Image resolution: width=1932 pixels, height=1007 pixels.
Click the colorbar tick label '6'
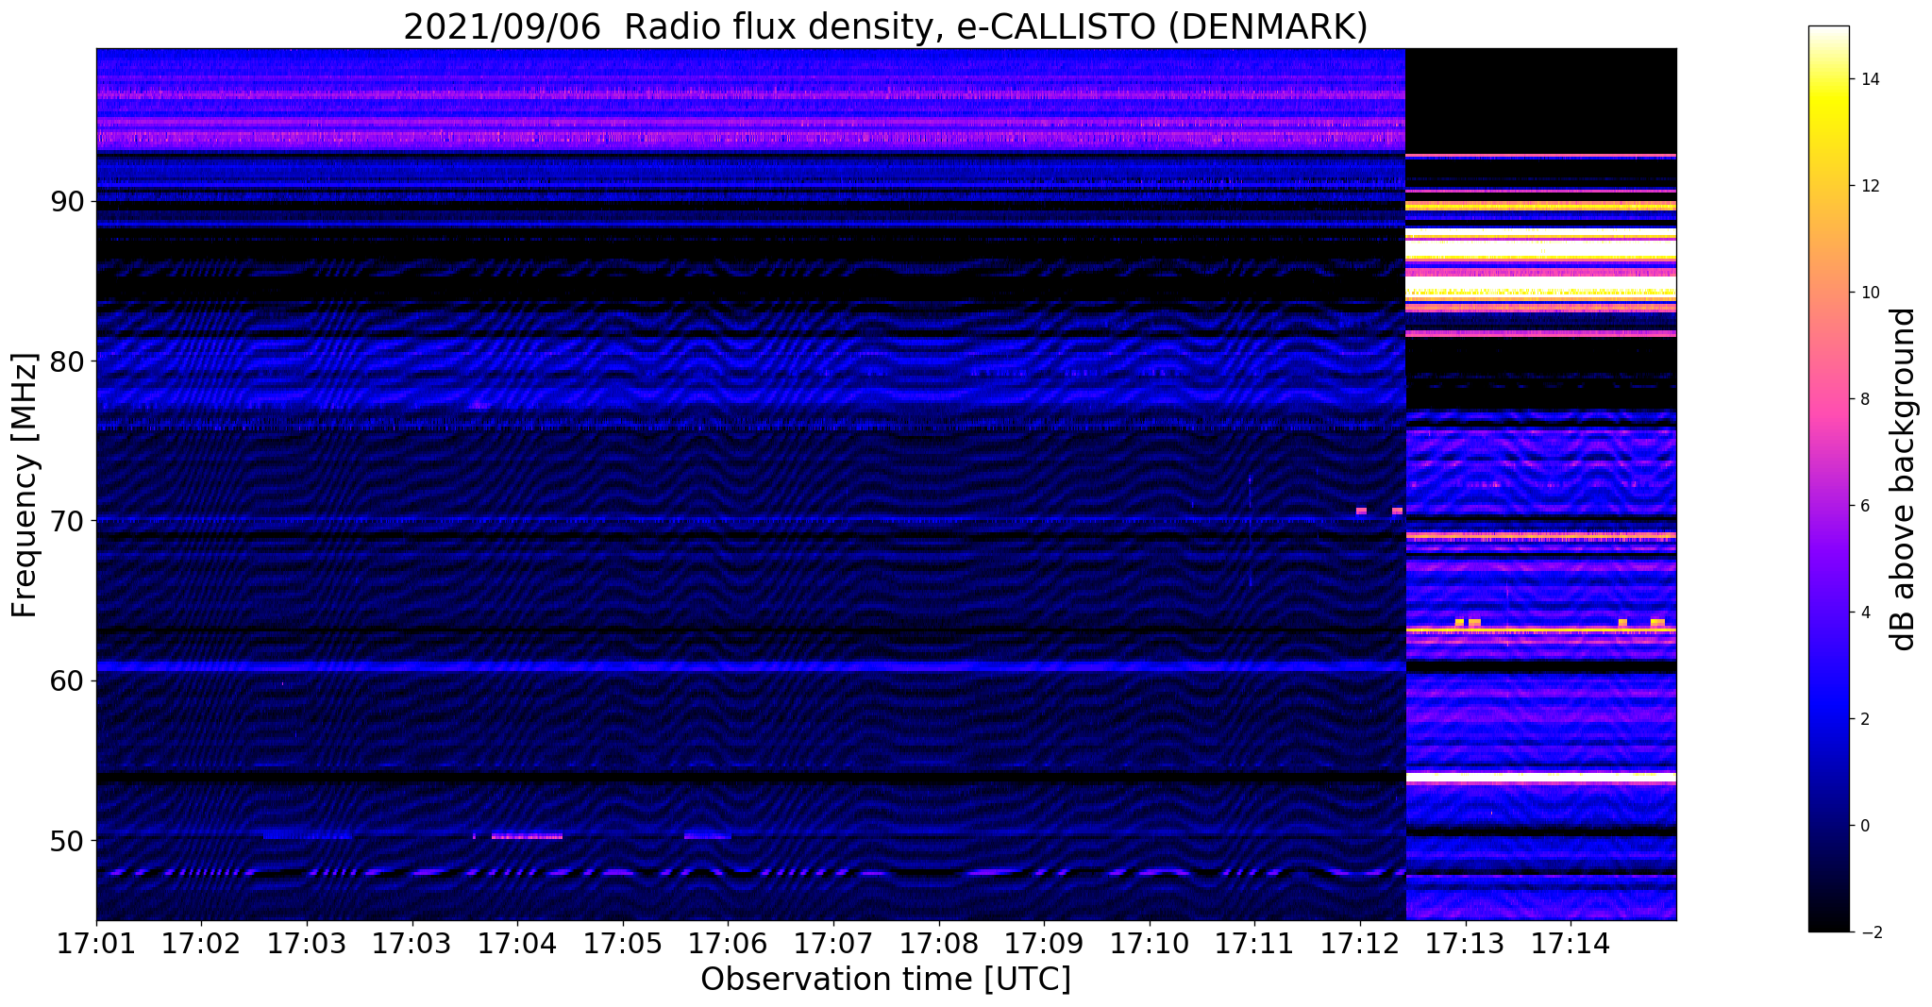click(x=1864, y=506)
